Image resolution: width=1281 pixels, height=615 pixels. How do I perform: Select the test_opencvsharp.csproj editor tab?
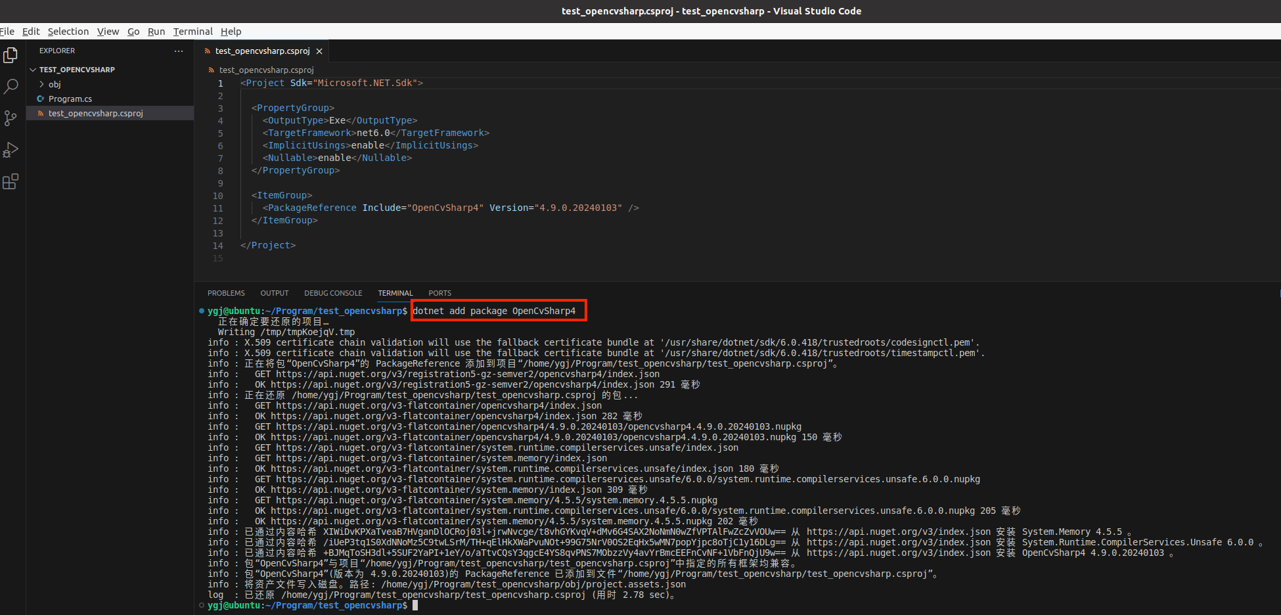point(263,51)
